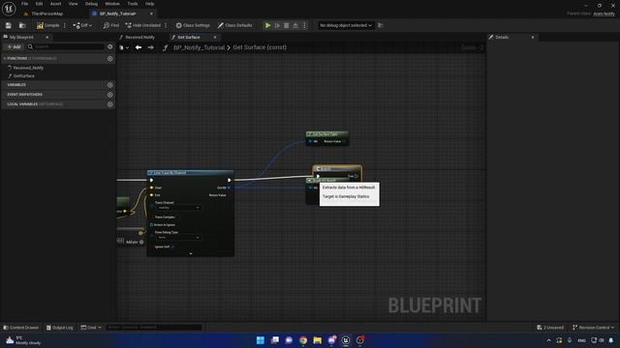
Task: Open the Tools menu
Action: (x=133, y=4)
